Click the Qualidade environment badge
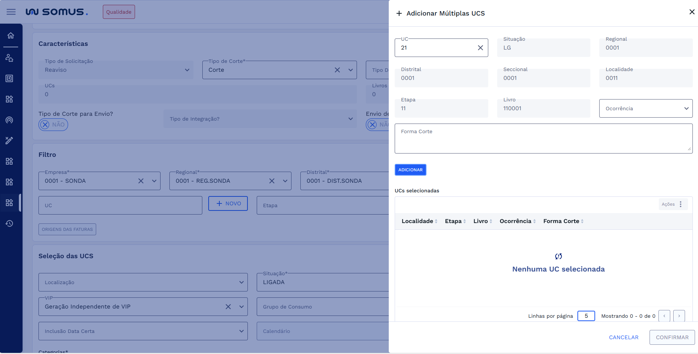Image resolution: width=698 pixels, height=354 pixels. [x=119, y=12]
